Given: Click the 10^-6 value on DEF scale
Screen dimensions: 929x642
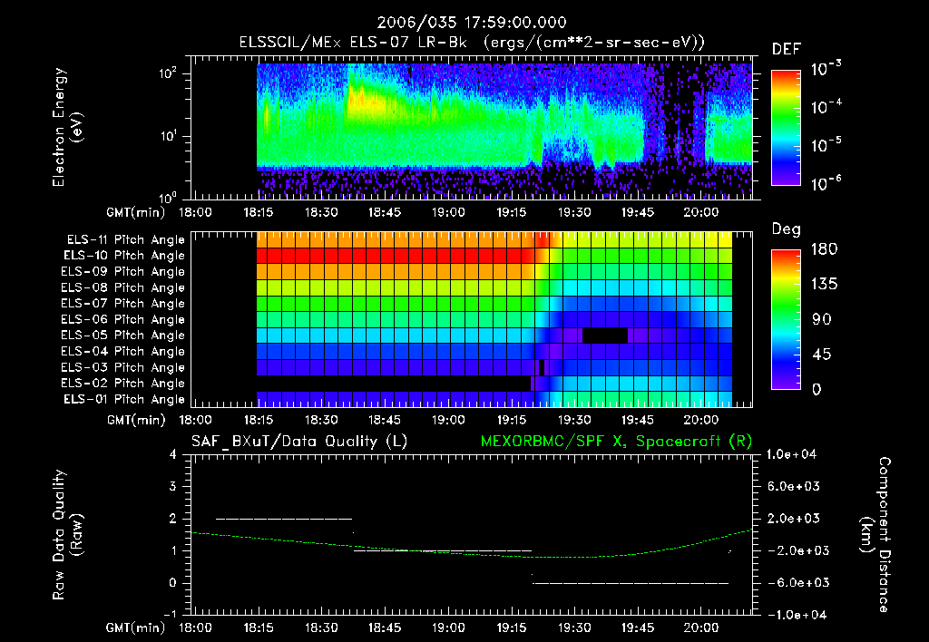Looking at the screenshot, I should point(826,183).
